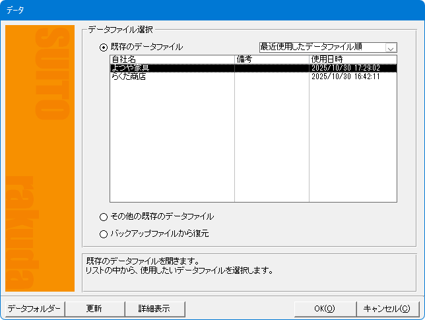Click the 詳細表示 button
The width and height of the screenshot is (425, 320).
click(154, 308)
